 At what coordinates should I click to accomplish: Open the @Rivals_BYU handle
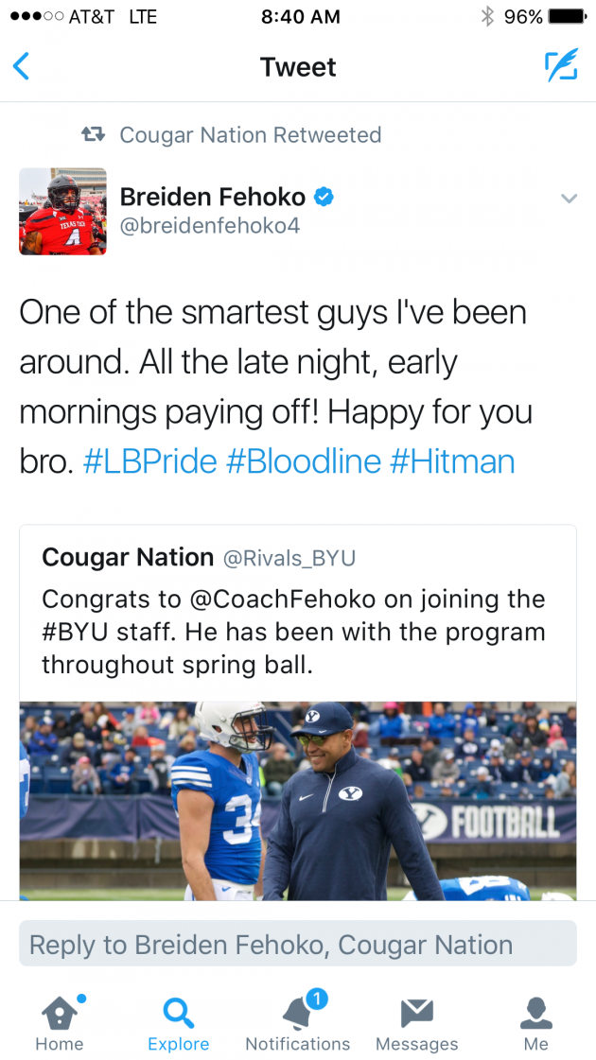coord(289,559)
